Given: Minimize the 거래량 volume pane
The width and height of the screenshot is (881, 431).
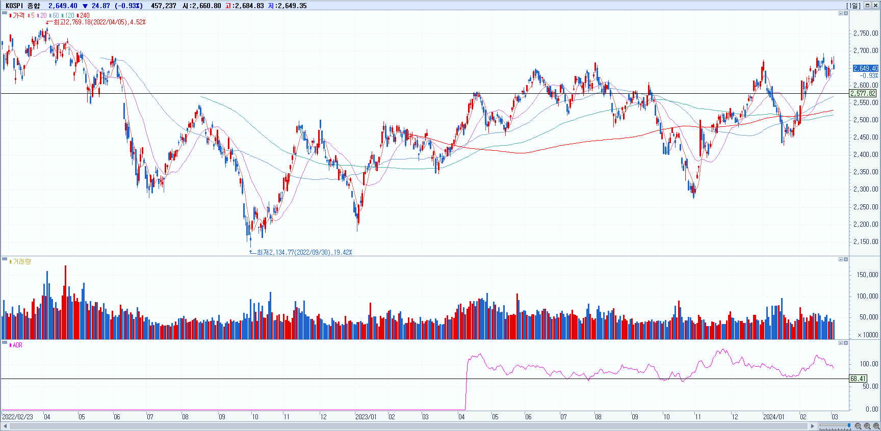Looking at the screenshot, I should tap(841, 259).
